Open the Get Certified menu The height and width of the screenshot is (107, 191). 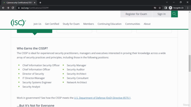52,24
